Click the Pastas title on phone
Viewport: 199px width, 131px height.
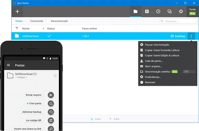20,65
